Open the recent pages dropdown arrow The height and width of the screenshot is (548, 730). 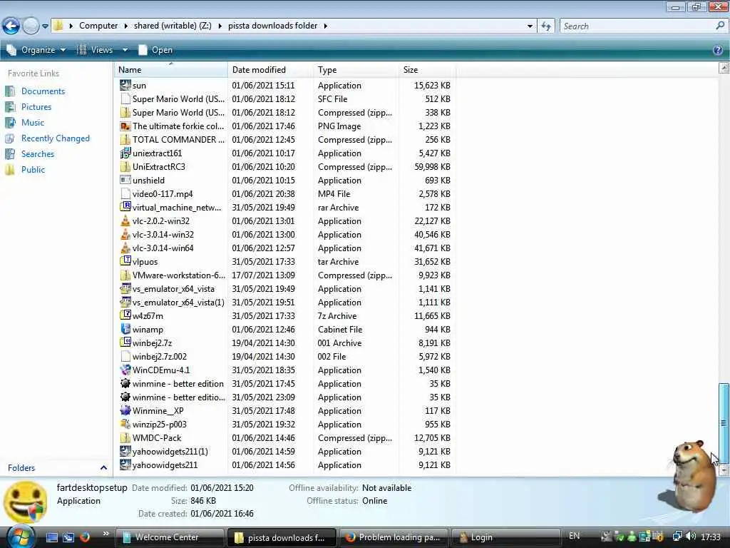point(45,26)
